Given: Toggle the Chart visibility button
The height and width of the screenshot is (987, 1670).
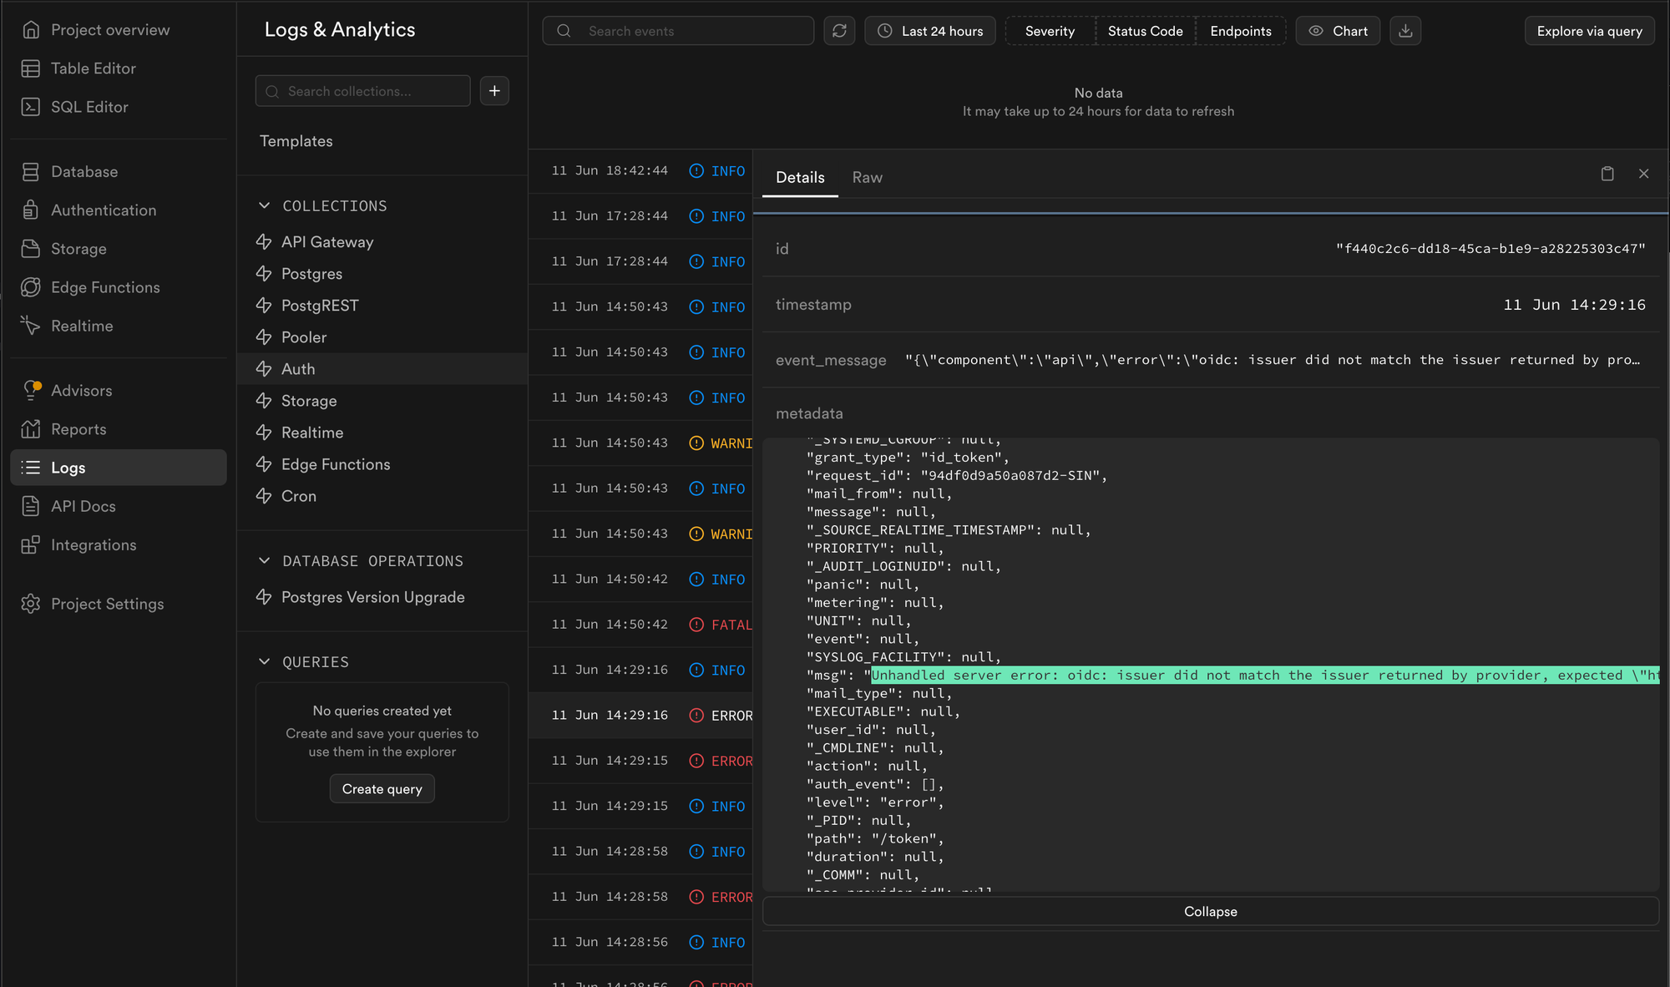Looking at the screenshot, I should point(1338,31).
